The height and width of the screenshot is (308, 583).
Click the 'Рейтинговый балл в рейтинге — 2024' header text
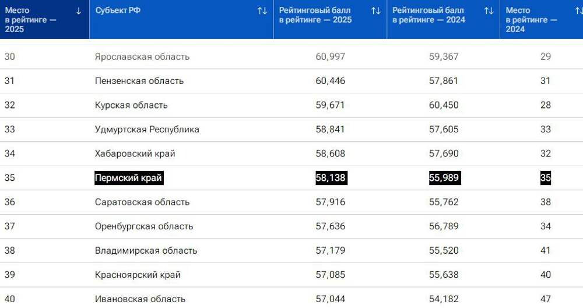[430, 15]
